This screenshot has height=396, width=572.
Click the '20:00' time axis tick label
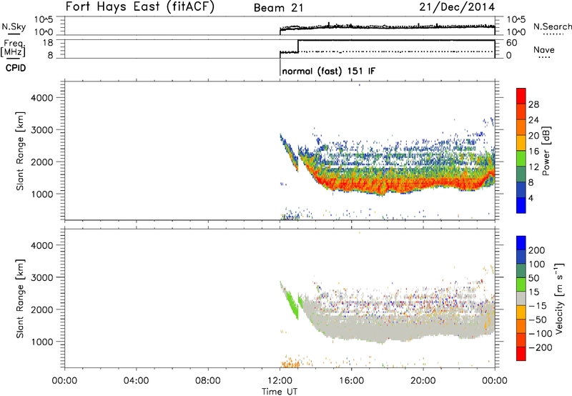(x=423, y=381)
